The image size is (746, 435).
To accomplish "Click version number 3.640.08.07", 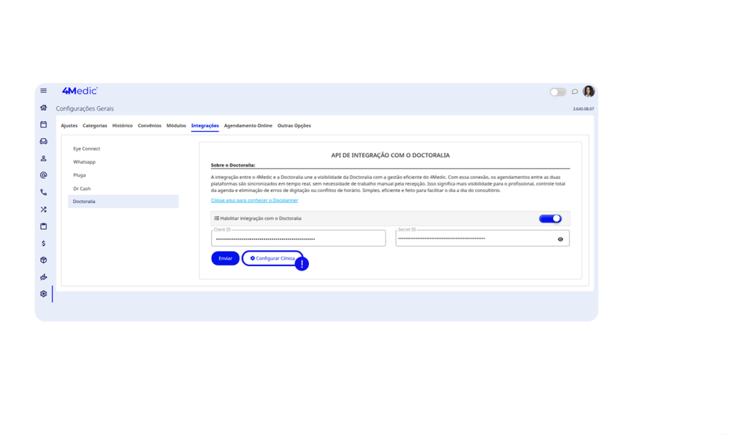I will pos(584,109).
